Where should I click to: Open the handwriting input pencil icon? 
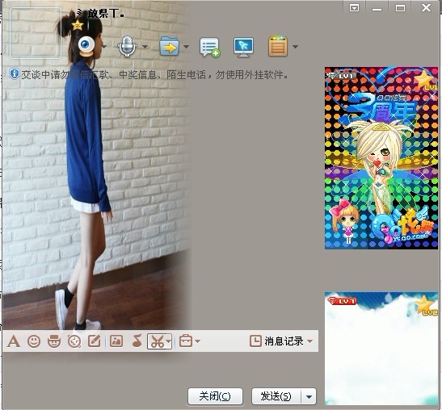pos(95,341)
